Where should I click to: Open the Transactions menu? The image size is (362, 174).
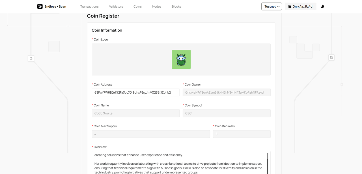89,7
